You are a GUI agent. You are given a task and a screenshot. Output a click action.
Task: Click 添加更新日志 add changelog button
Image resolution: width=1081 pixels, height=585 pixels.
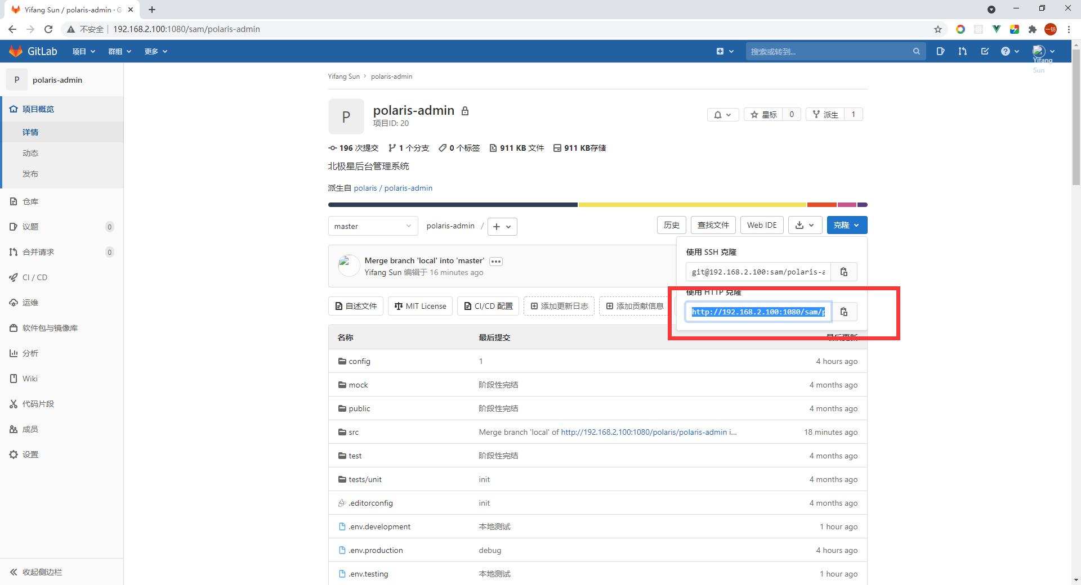559,306
